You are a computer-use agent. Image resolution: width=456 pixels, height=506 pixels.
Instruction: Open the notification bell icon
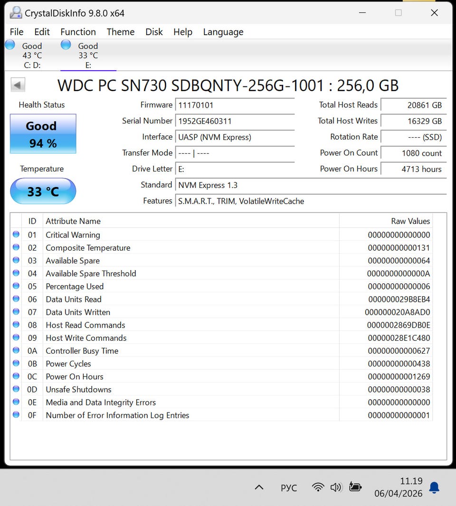pyautogui.click(x=434, y=487)
